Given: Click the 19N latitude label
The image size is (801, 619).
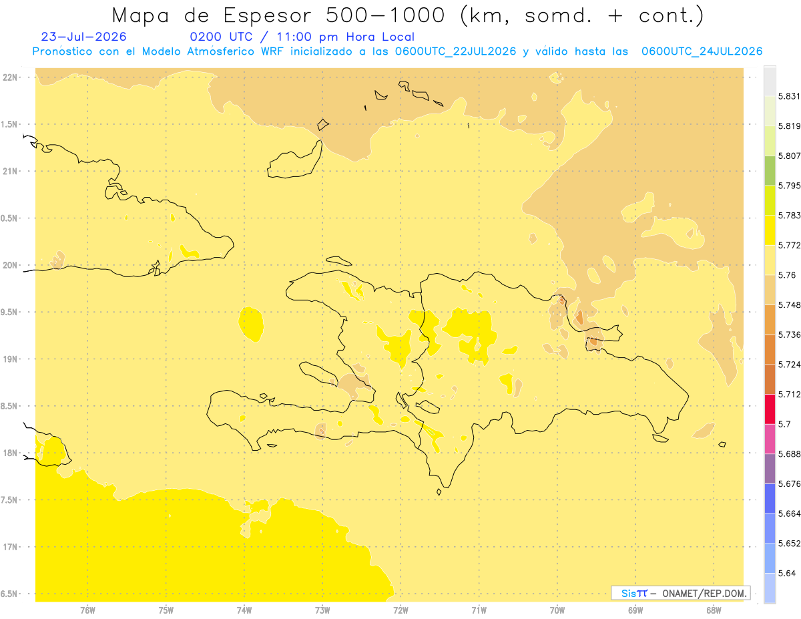Looking at the screenshot, I should click(11, 359).
